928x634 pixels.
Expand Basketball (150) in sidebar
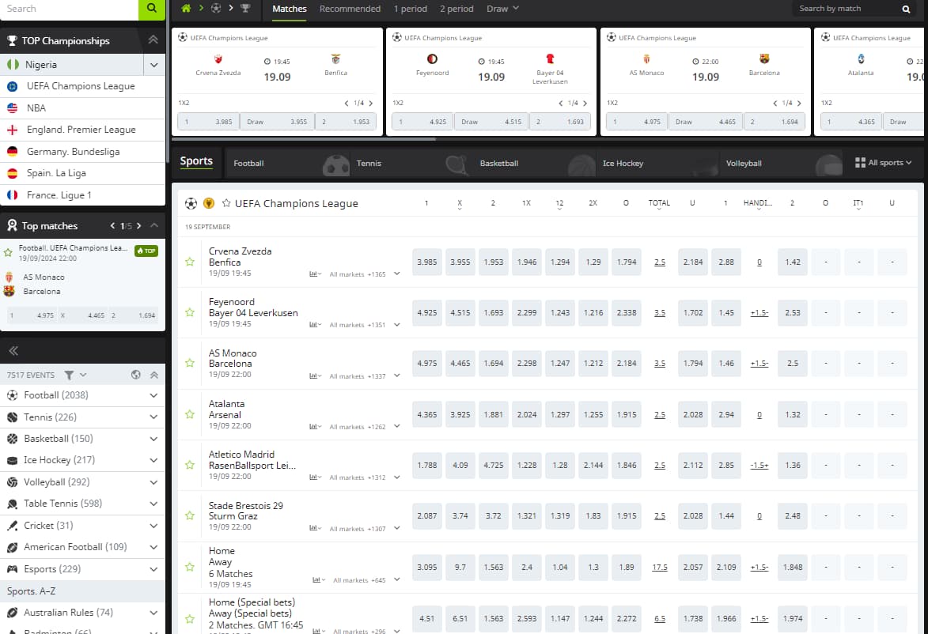153,439
